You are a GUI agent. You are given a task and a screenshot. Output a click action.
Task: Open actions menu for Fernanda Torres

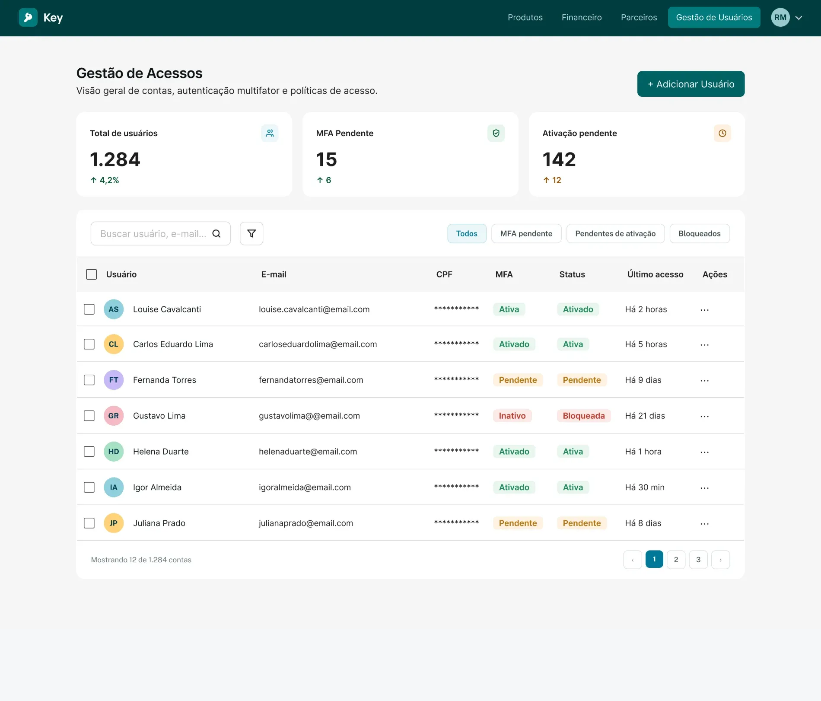[x=704, y=380]
